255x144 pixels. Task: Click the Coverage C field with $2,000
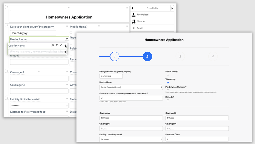131,128
